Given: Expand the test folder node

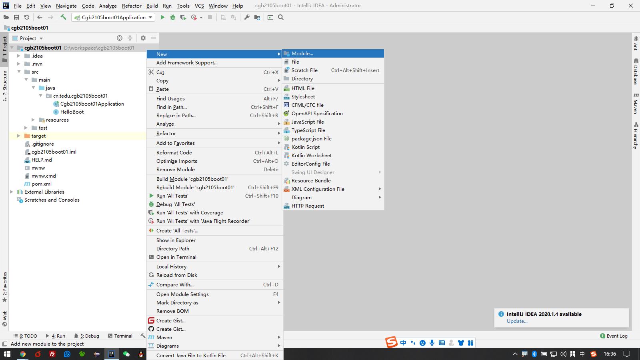Looking at the screenshot, I should 26,128.
